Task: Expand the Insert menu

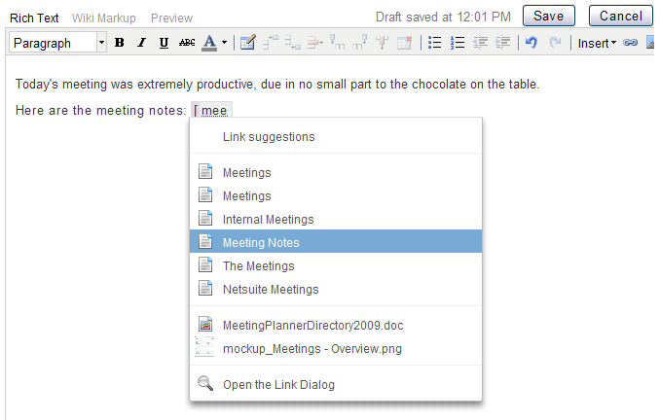Action: click(x=597, y=43)
